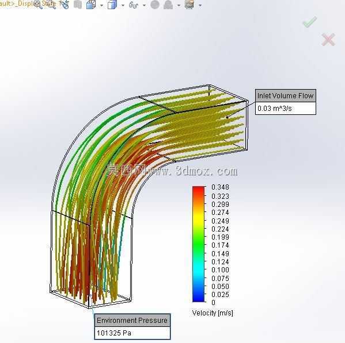Viewport: 345px width, 343px height.
Task: Click the legend value 0.149
Action: [x=220, y=254]
